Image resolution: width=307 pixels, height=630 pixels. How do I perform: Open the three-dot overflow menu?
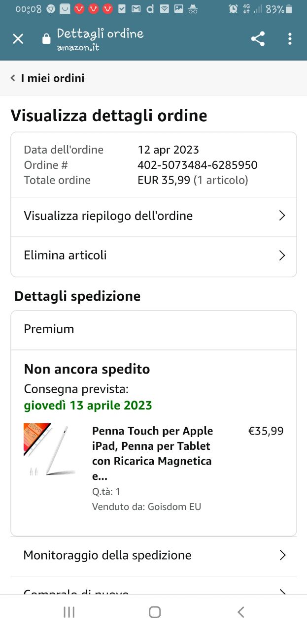click(290, 39)
